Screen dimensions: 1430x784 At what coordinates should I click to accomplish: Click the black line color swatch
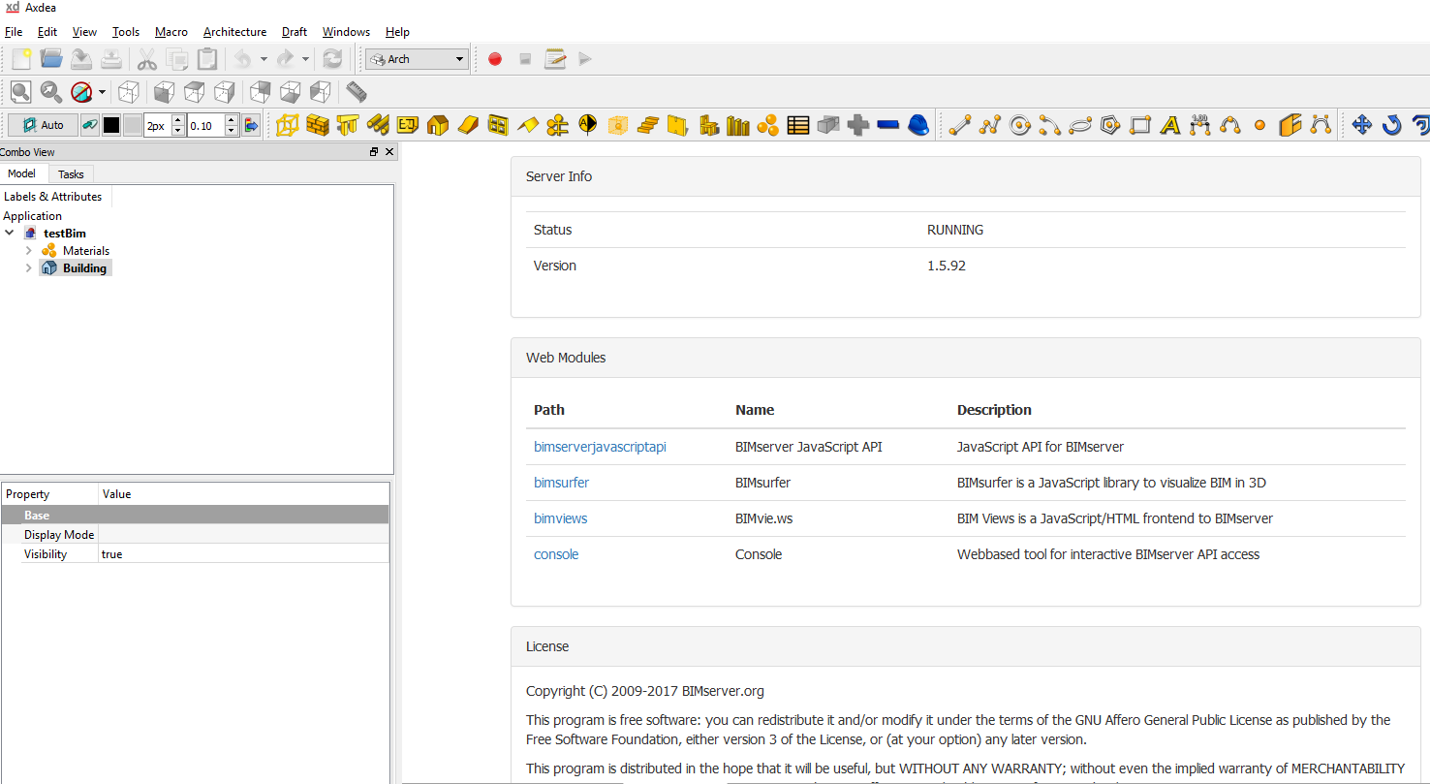tap(110, 125)
